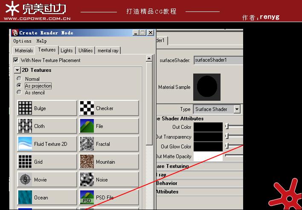Toggle With New Texture Placement checkbox
This screenshot has height=210, width=302.
[x=16, y=60]
